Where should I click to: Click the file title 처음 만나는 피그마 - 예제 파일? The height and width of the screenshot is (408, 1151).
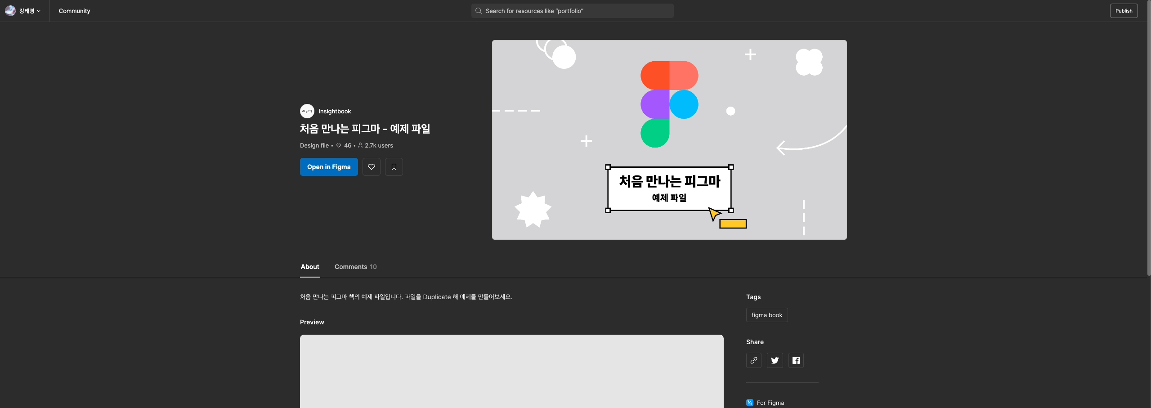pos(365,129)
